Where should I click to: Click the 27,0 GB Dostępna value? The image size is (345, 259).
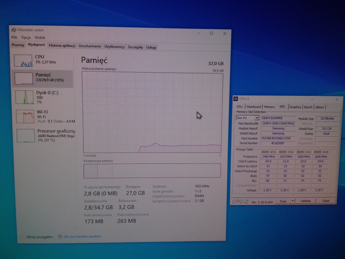[x=135, y=193]
